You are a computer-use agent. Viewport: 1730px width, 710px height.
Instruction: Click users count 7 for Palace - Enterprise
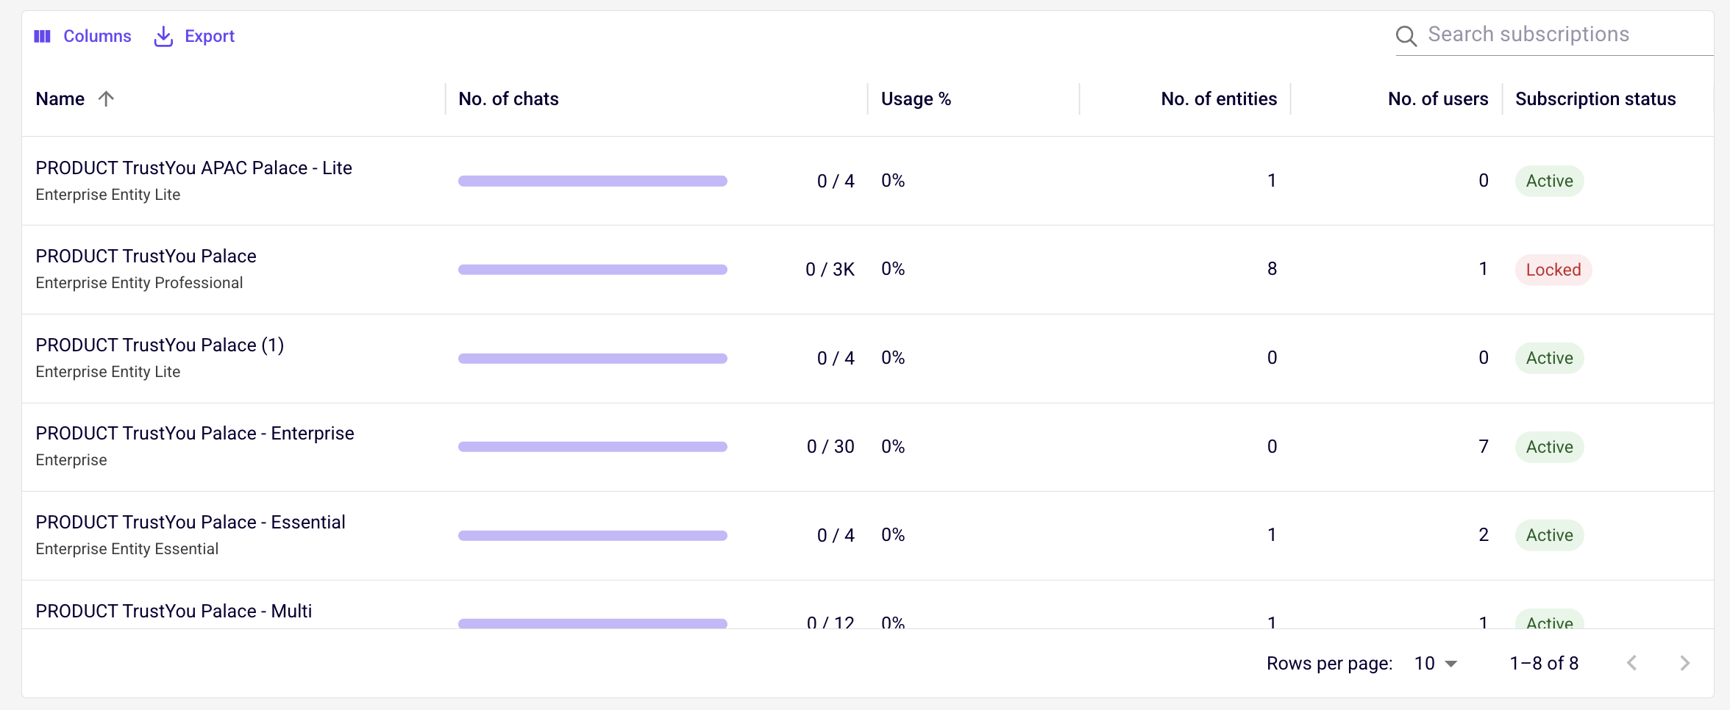1484,446
